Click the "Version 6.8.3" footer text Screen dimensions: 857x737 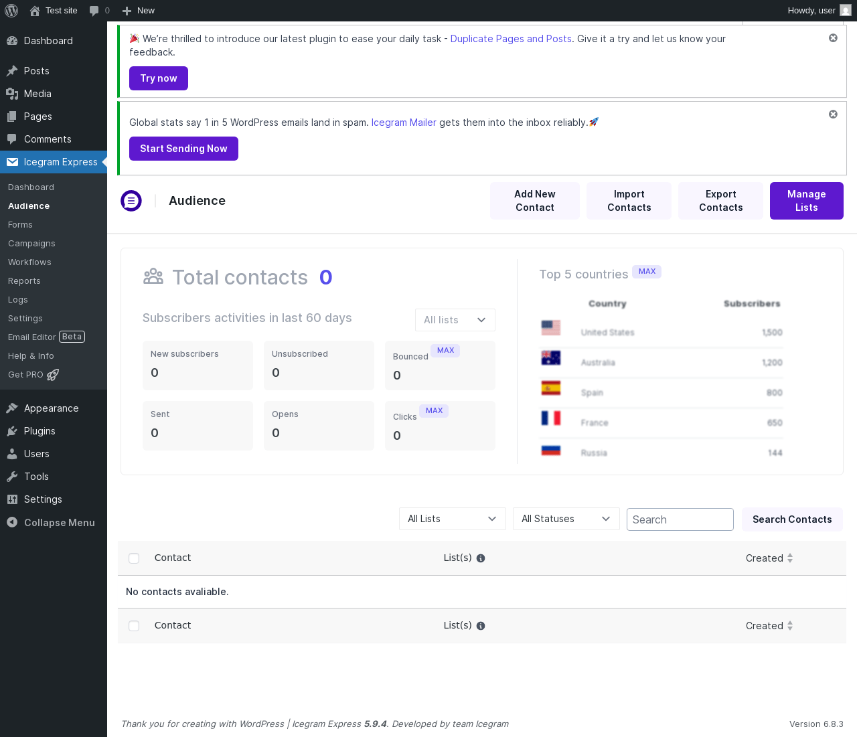pos(816,724)
